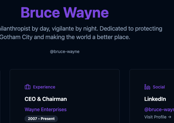The width and height of the screenshot is (174, 123).
Task: Click the briefcase icon beside Experience
Action: pos(28,87)
